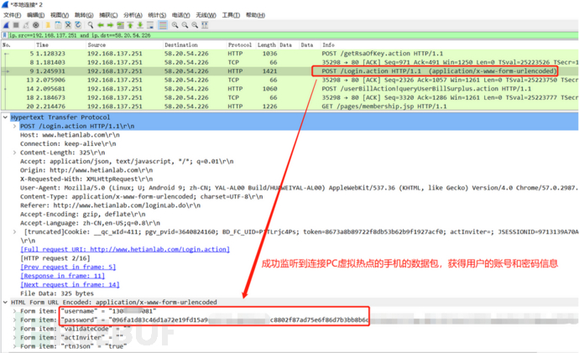Start capturing packets with the shark fin icon
This screenshot has height=353, width=579.
(6, 25)
